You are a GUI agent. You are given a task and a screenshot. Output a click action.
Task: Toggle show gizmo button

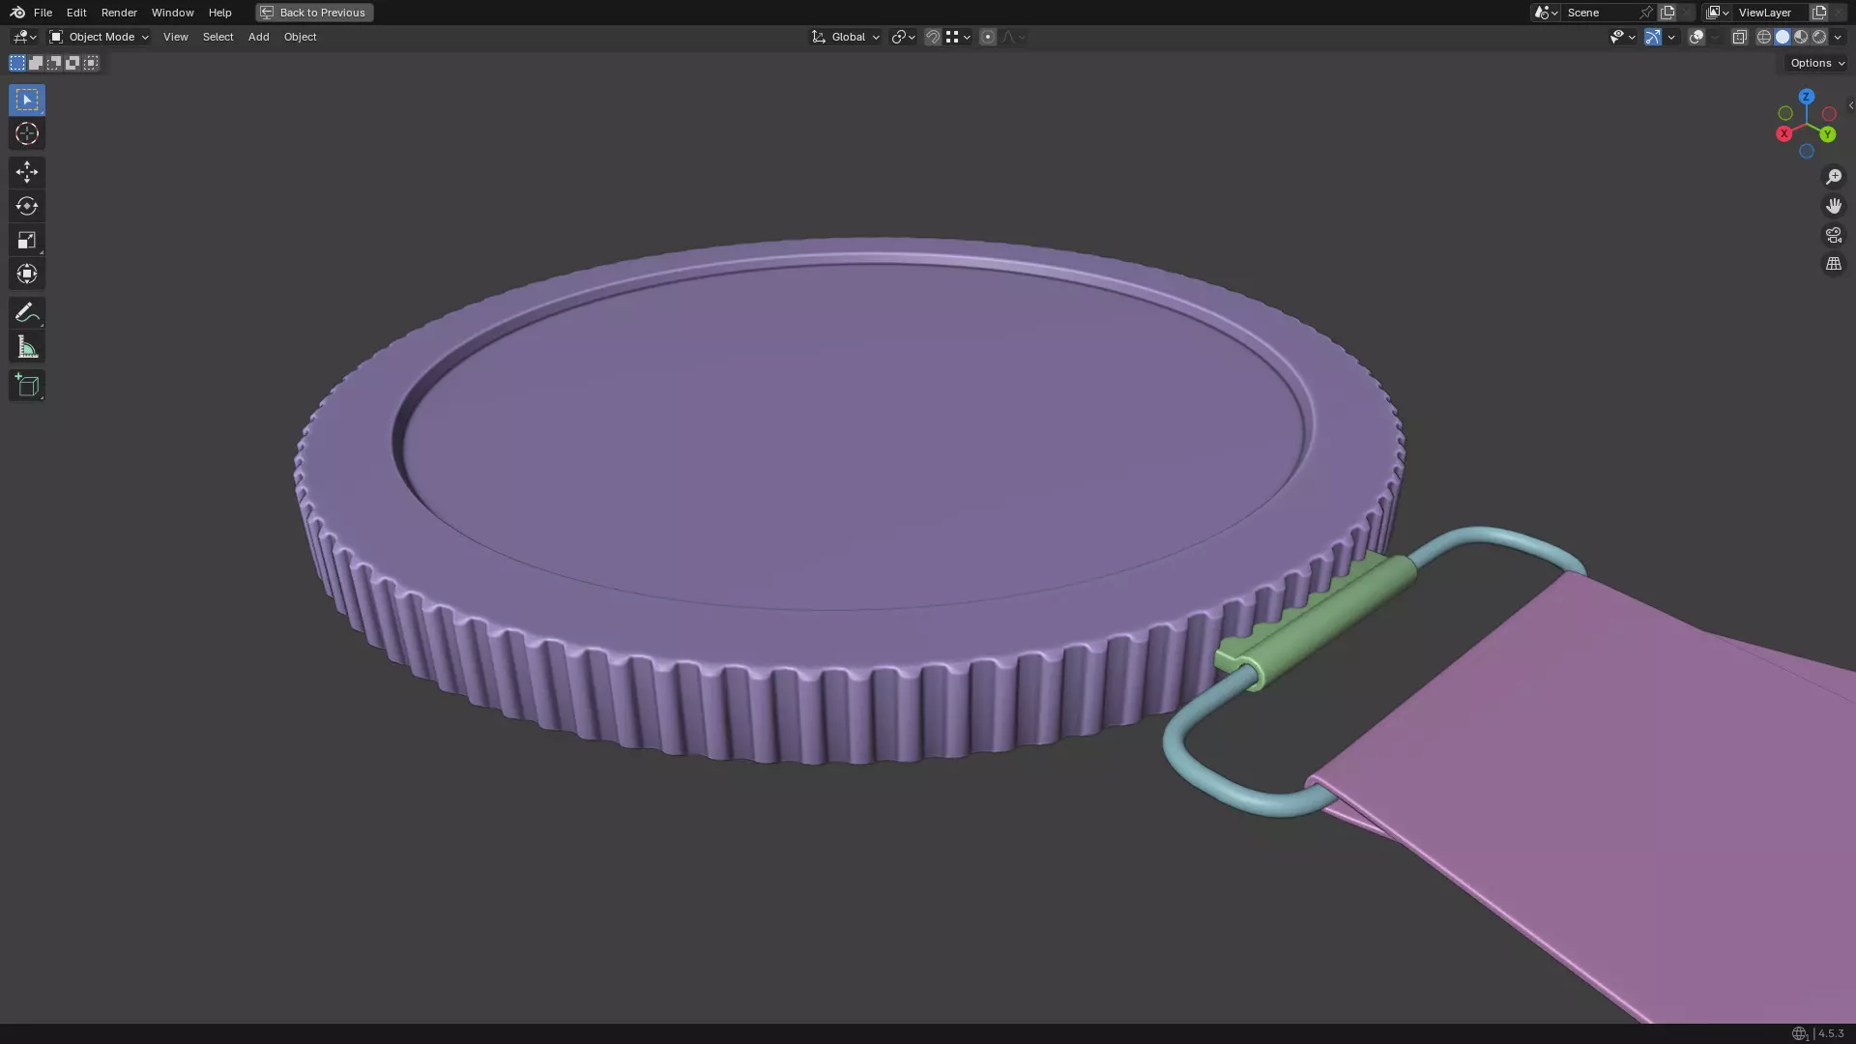1653,37
